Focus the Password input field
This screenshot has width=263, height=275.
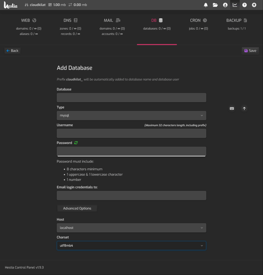pyautogui.click(x=131, y=151)
